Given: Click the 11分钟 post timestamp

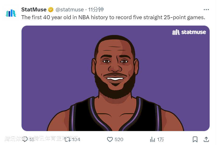Looking at the screenshot, I should click(96, 10).
